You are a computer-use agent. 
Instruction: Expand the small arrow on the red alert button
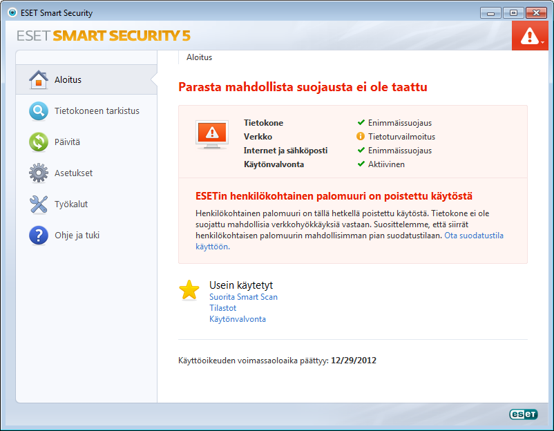(x=542, y=42)
